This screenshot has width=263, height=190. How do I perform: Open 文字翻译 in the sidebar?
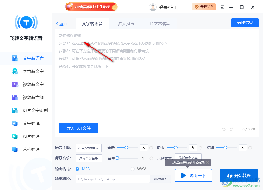coord(31,123)
